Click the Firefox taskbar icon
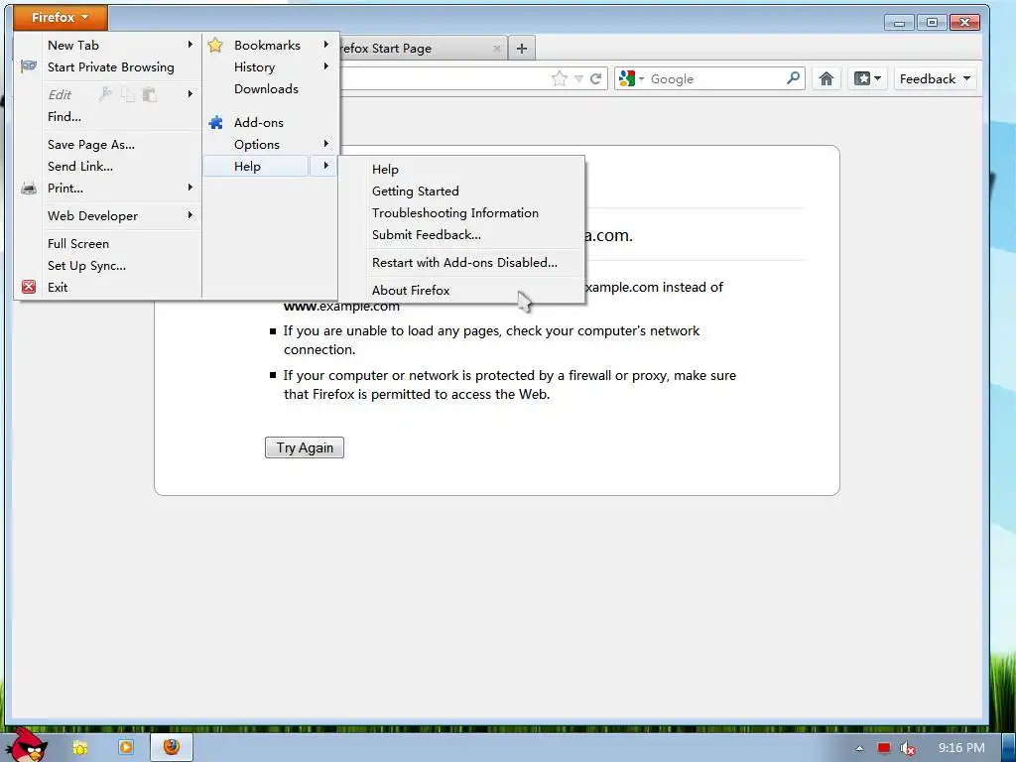The image size is (1016, 762). (x=171, y=747)
